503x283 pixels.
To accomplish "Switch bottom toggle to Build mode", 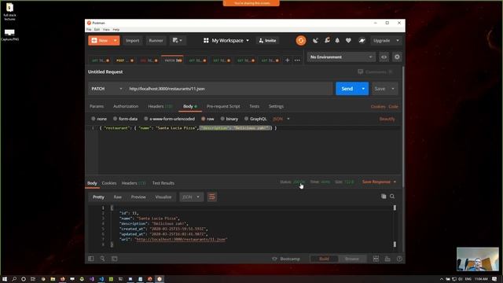I will tap(324, 259).
